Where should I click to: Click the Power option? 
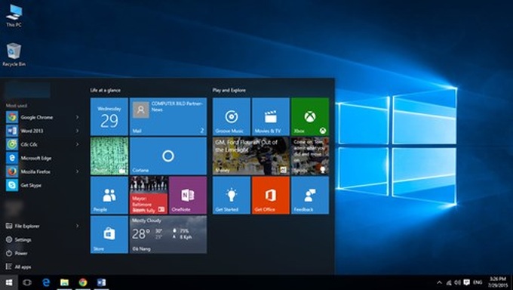tap(17, 253)
